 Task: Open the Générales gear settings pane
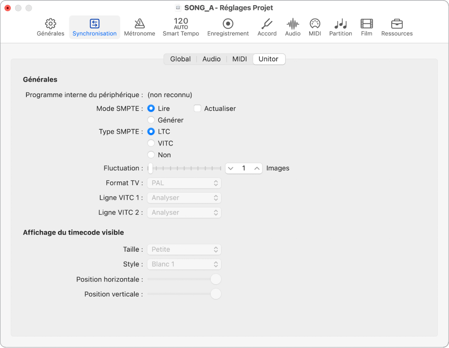50,27
